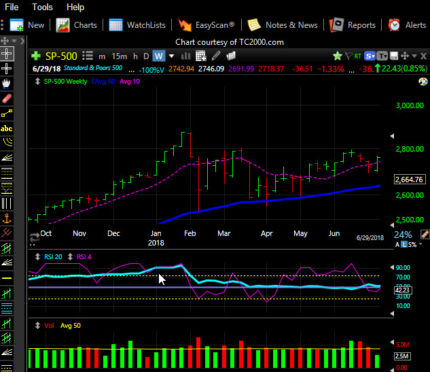Click the RSI 20 indicator label
This screenshot has width=430, height=372.
(x=53, y=256)
